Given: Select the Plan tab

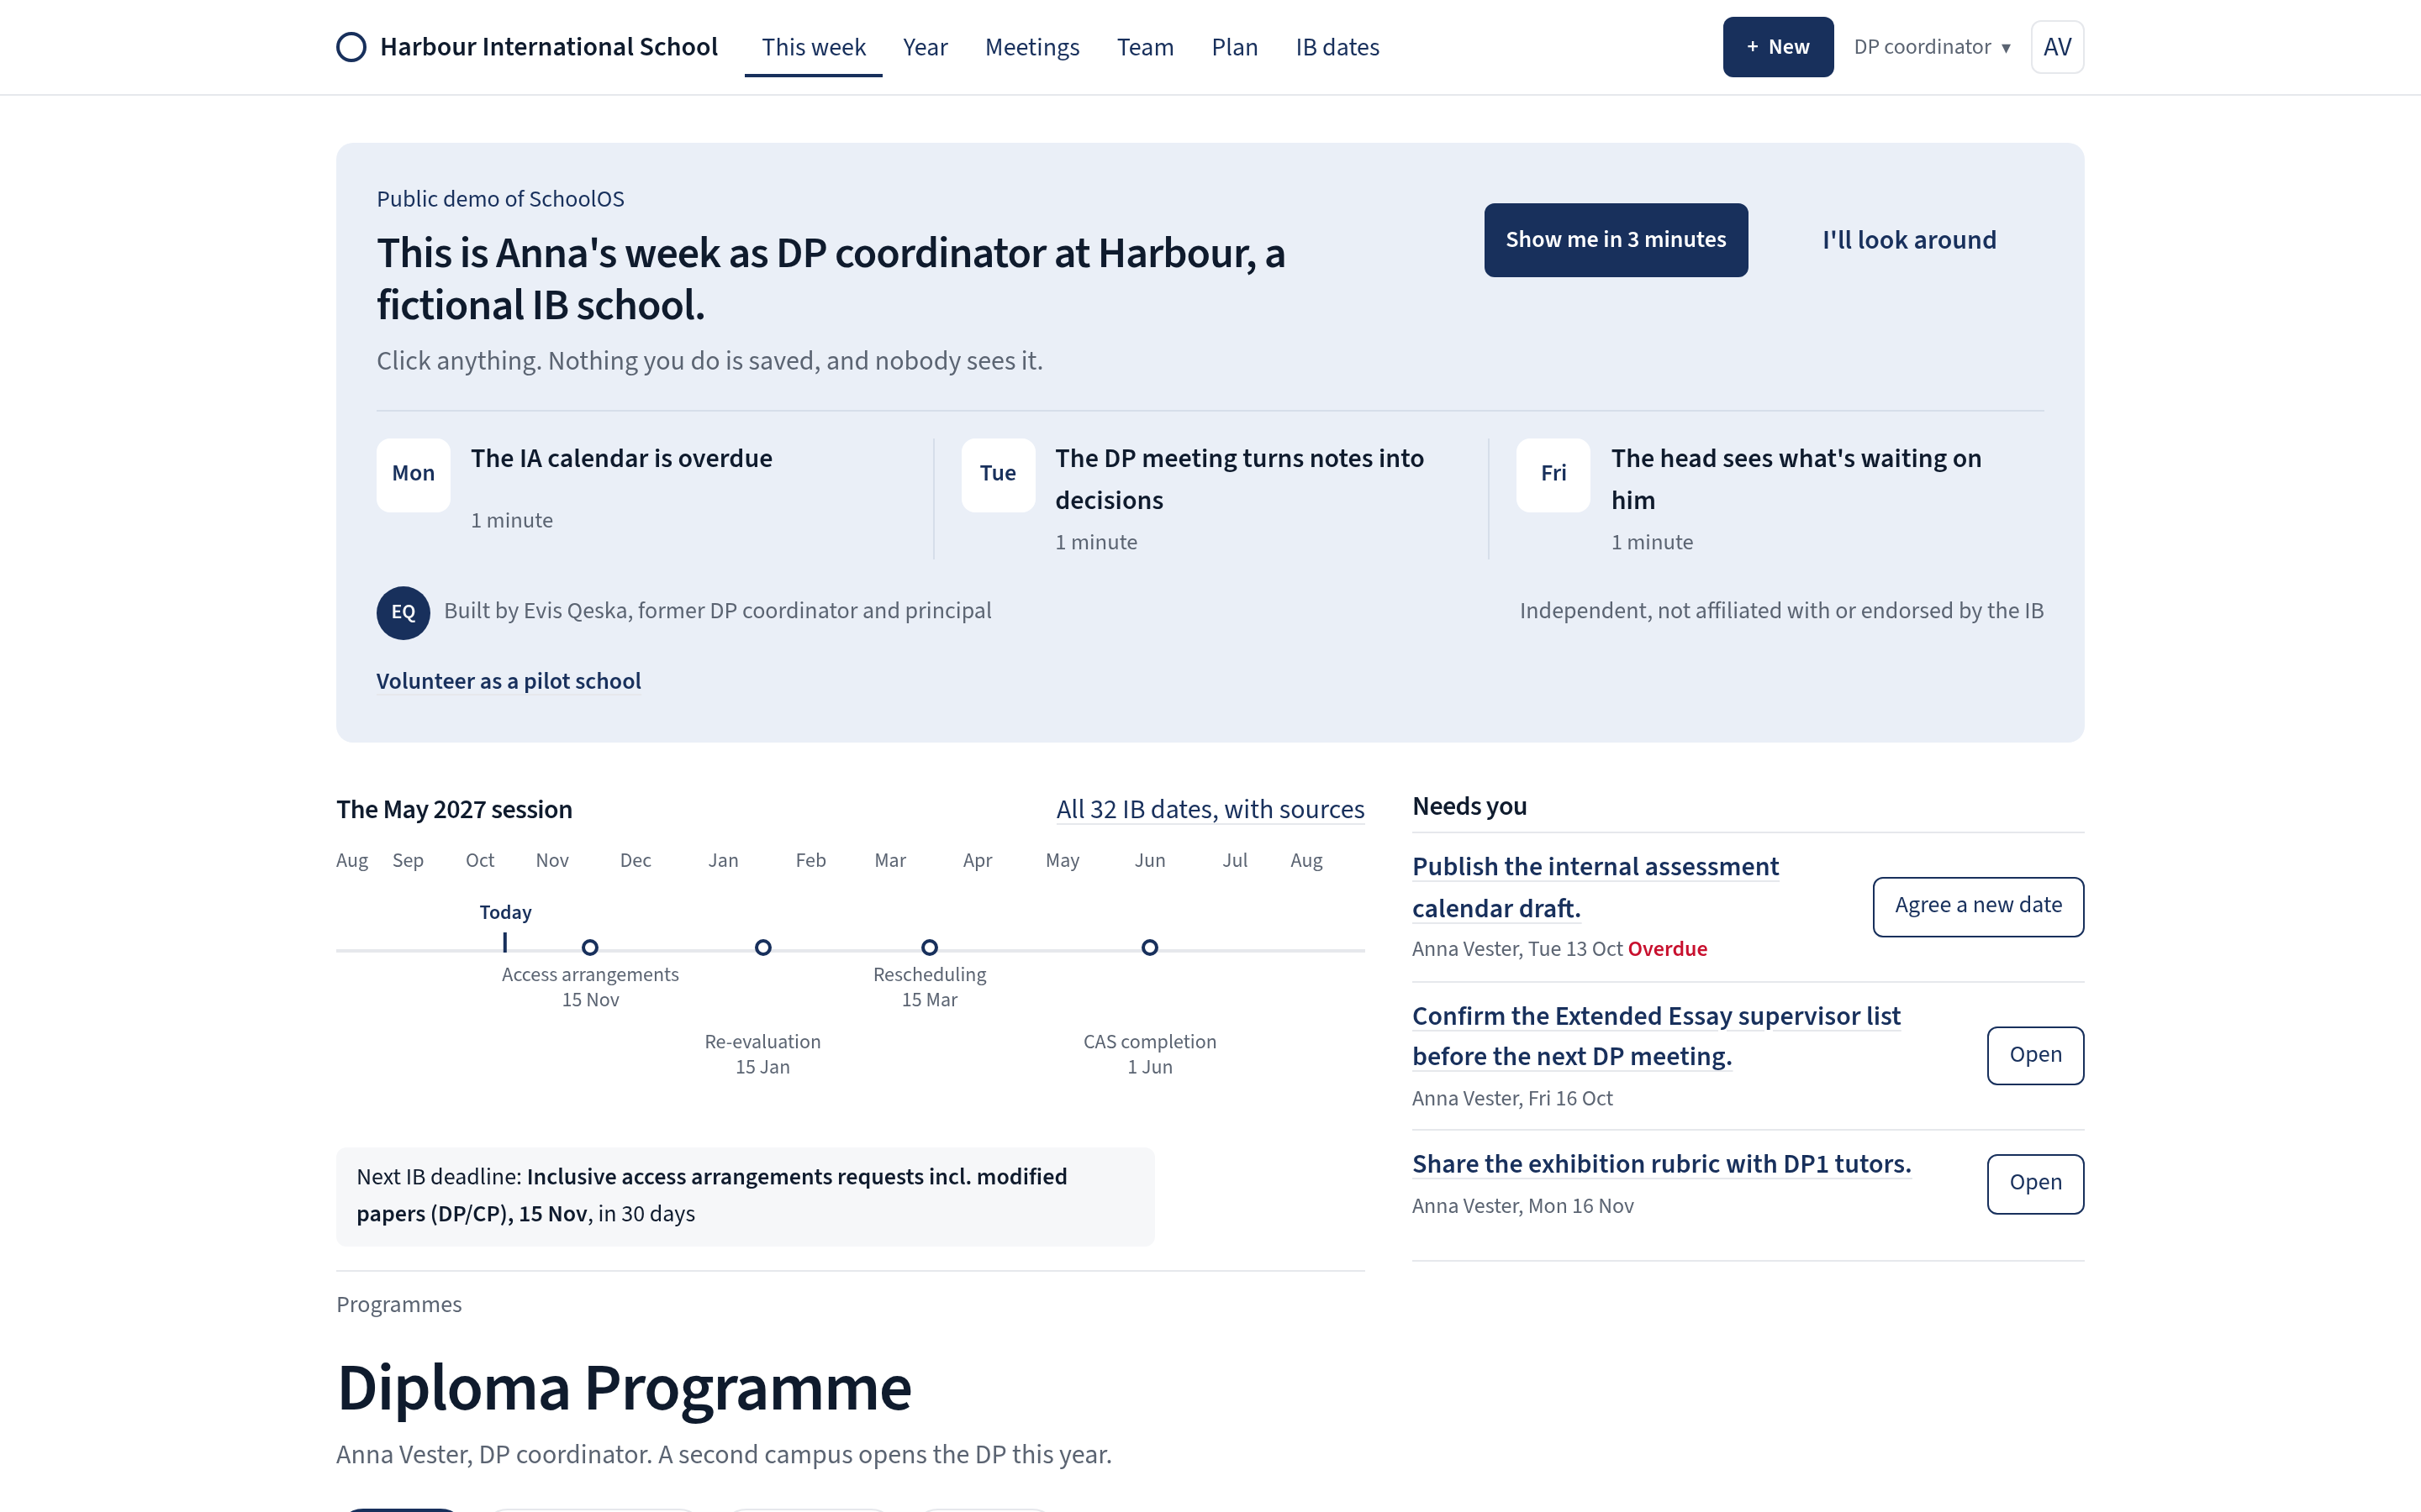Looking at the screenshot, I should (1235, 47).
